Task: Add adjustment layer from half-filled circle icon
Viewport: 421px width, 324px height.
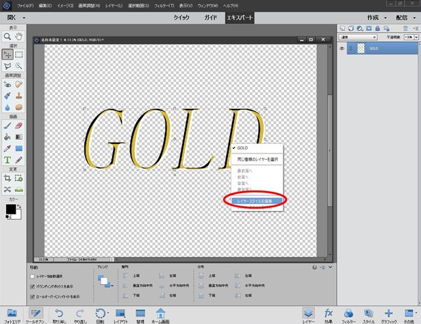Action: click(x=360, y=28)
